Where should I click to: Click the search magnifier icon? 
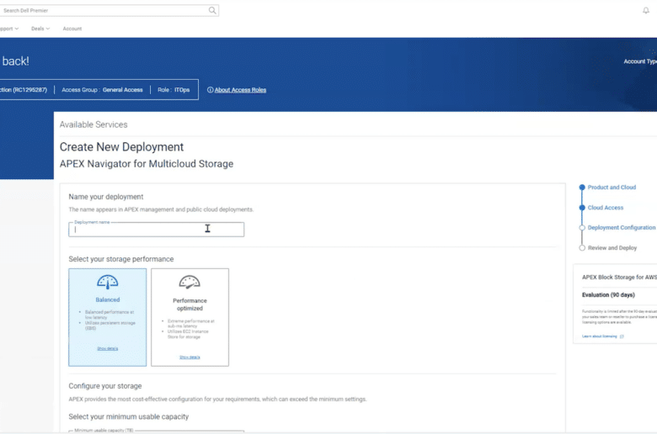pos(212,10)
